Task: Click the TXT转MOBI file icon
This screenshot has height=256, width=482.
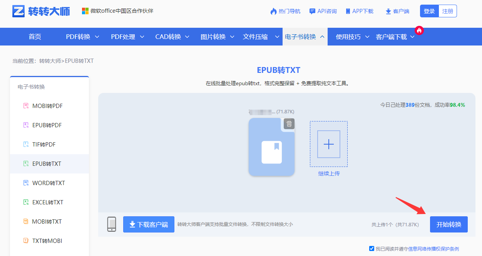Action: tap(26, 241)
